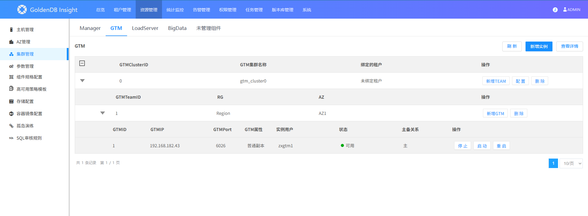Switch to the LoadServer tab
588x216 pixels.
click(145, 28)
